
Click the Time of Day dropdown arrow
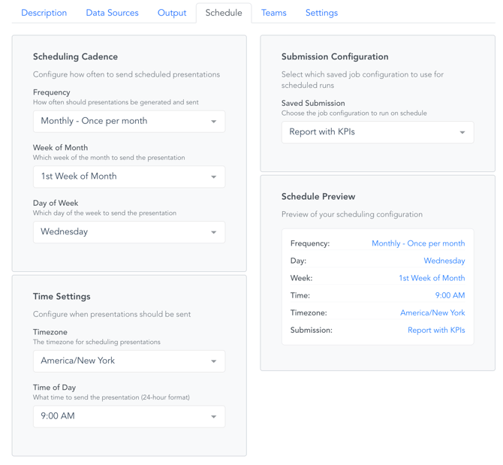(214, 417)
